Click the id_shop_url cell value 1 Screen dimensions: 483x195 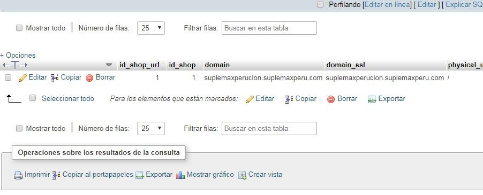click(x=157, y=78)
